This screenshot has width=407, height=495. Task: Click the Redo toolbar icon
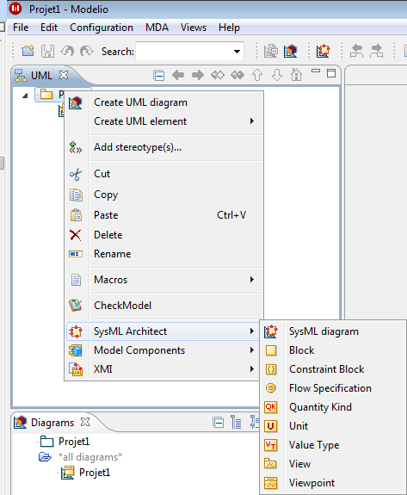(x=86, y=51)
